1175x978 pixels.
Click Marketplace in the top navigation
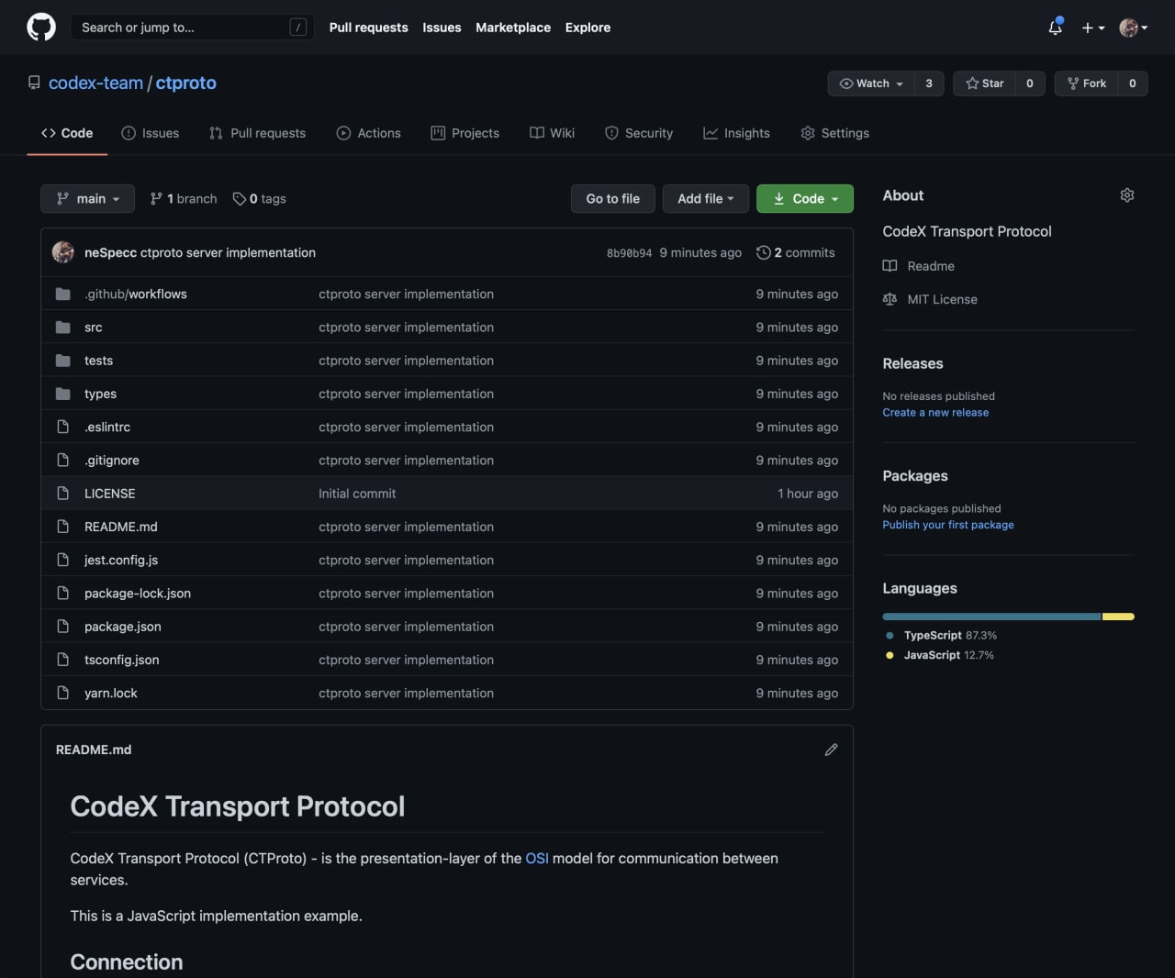click(513, 28)
